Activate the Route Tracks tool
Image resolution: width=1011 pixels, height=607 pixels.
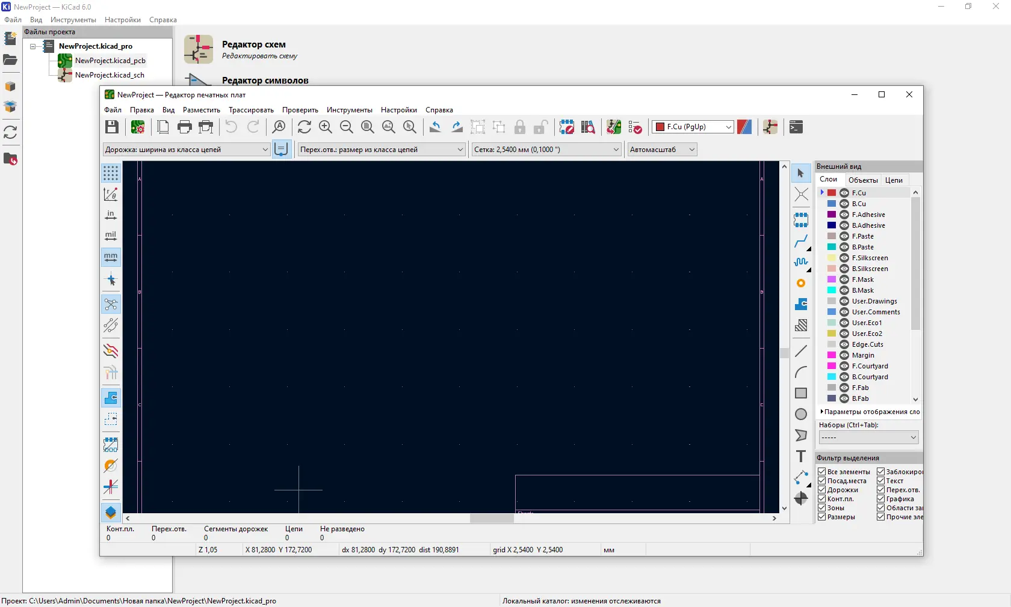(801, 242)
